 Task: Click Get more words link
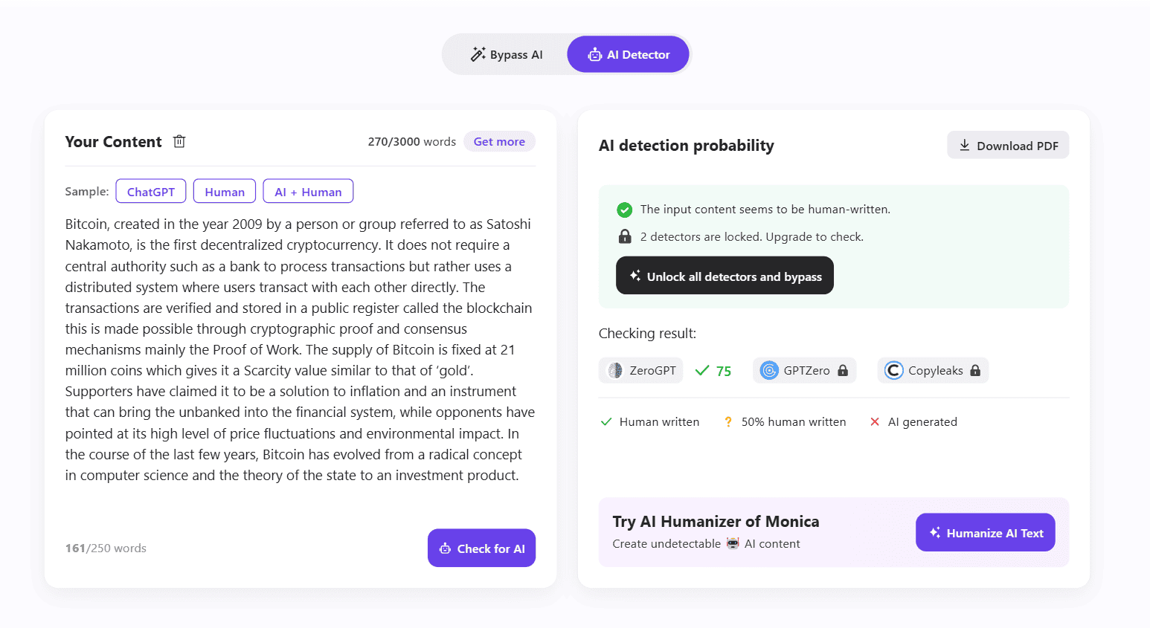tap(499, 141)
